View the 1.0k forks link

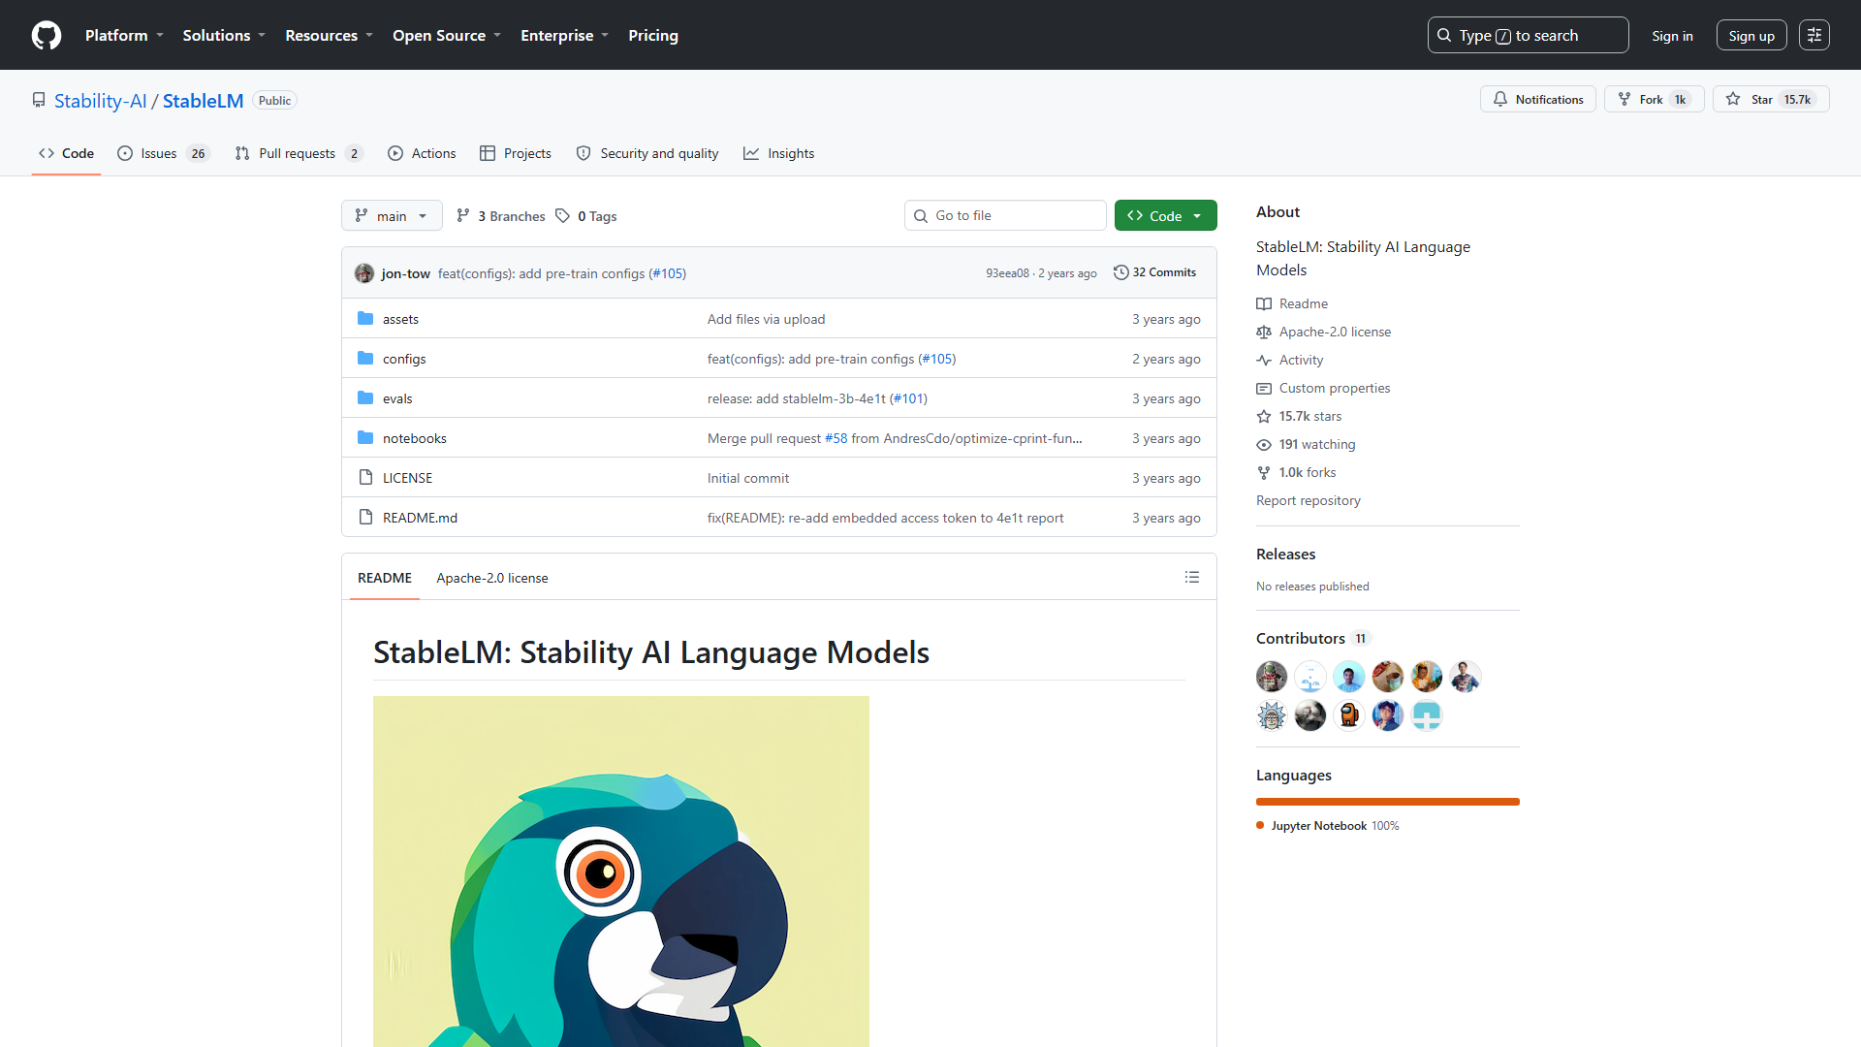point(1297,472)
